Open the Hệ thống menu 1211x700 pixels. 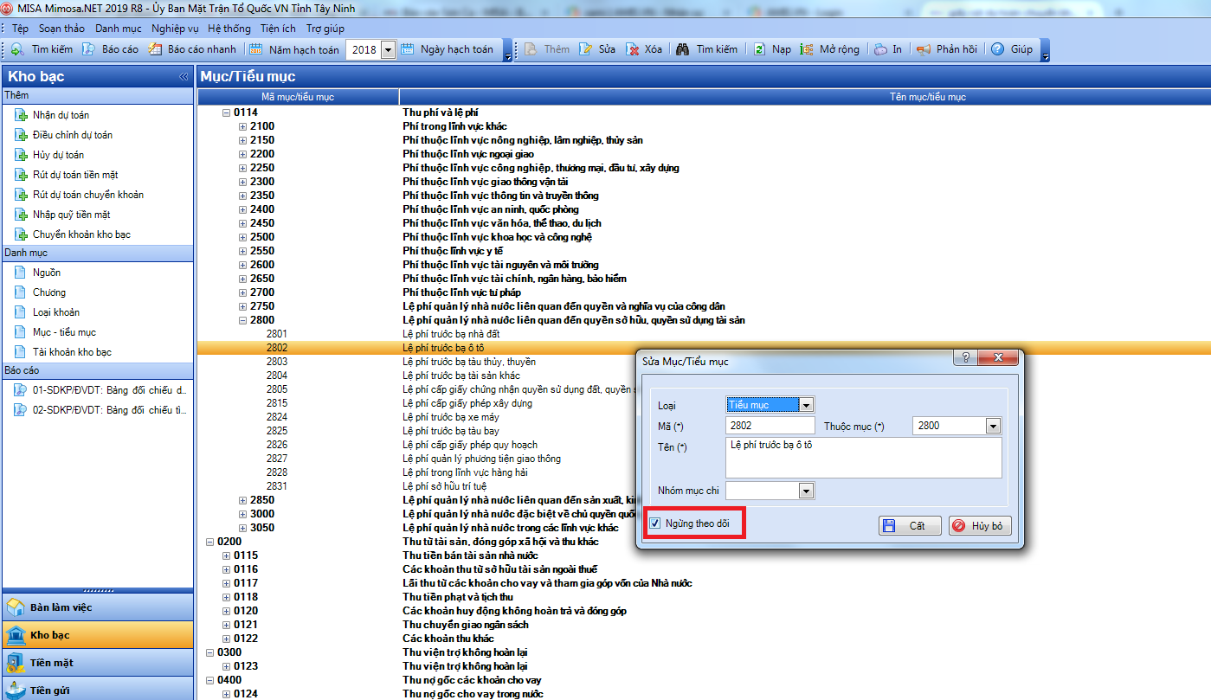coord(229,29)
